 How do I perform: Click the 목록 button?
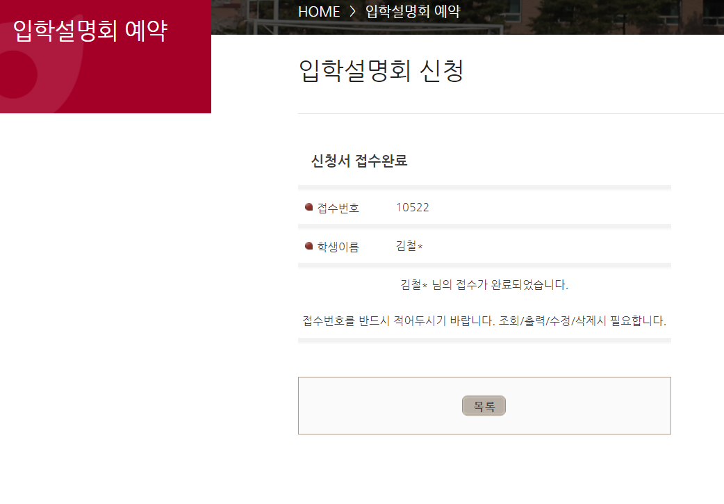click(484, 406)
